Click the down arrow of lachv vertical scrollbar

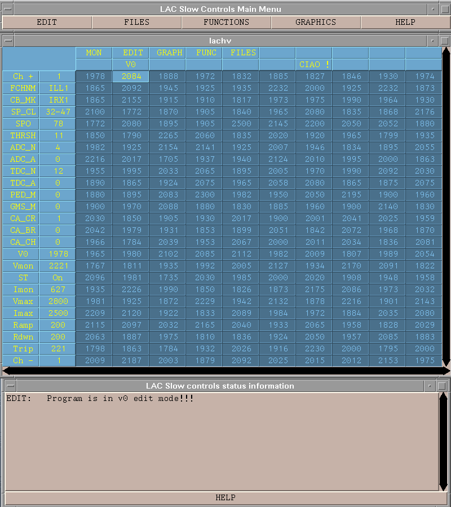[446, 363]
